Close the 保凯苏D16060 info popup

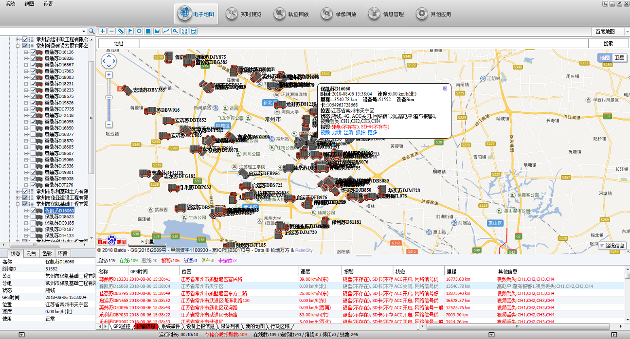445,89
